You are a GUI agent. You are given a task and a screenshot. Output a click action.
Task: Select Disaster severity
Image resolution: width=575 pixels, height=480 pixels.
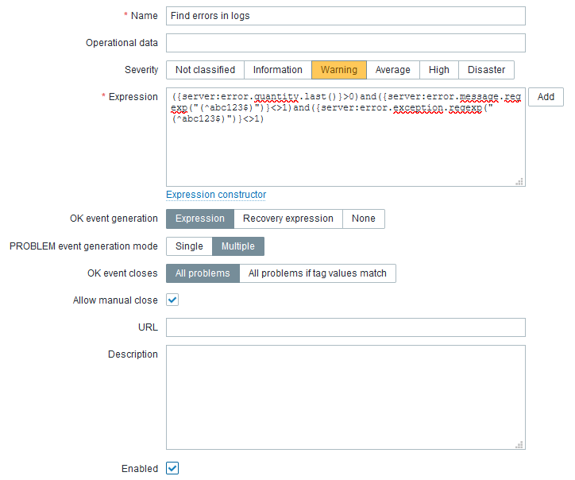coord(486,70)
